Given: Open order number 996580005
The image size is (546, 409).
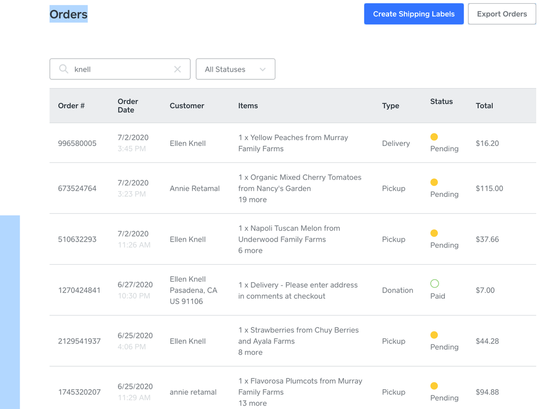Looking at the screenshot, I should (77, 144).
